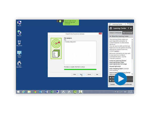Click the Learning Center title bar icon
150x113 pixels.
tap(110, 24)
